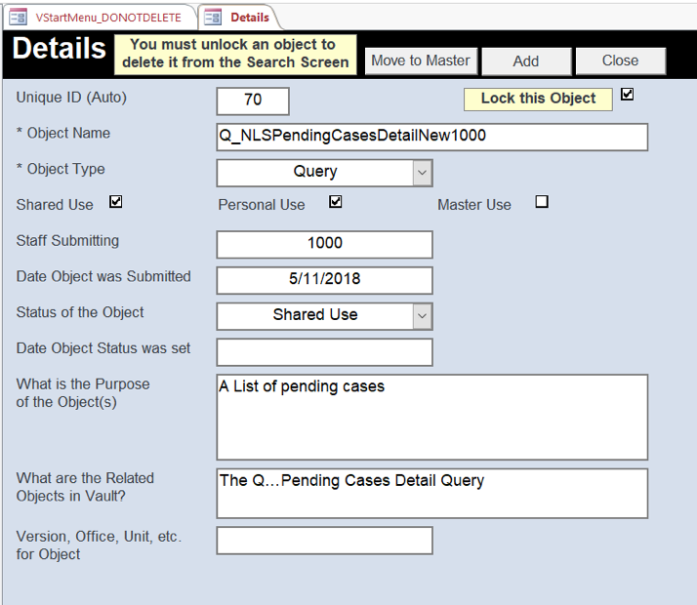This screenshot has width=697, height=605.
Task: Open the Status of the Object dropdown
Action: (422, 316)
